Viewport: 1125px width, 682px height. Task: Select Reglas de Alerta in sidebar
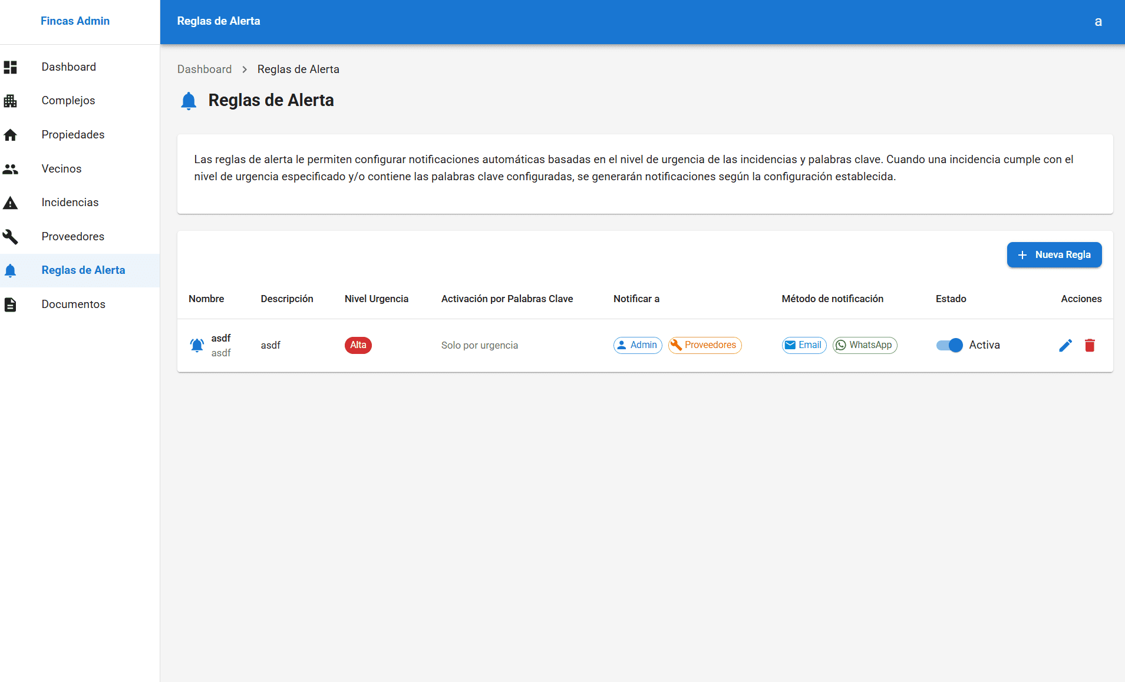point(80,270)
